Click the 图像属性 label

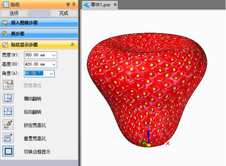(32, 85)
